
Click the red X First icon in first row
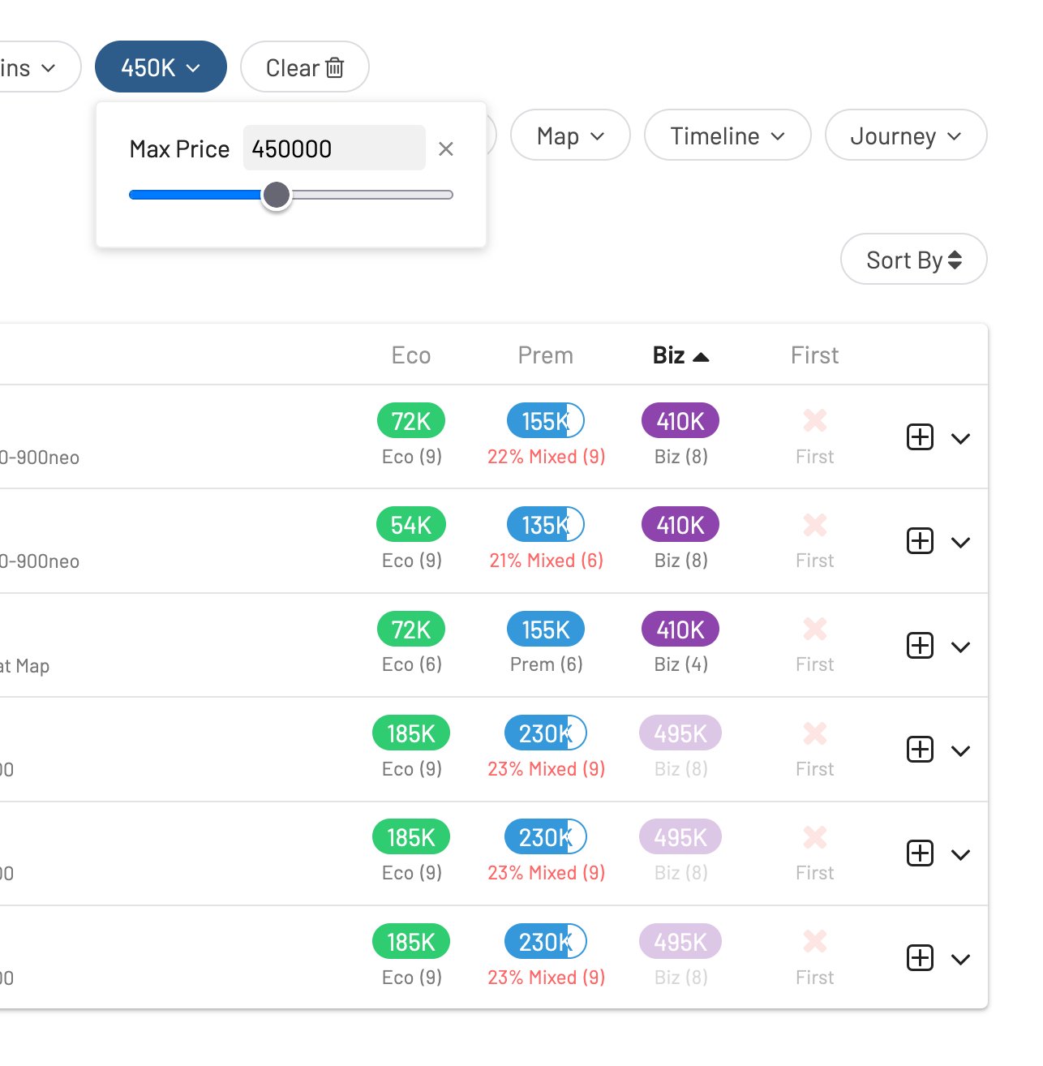814,421
